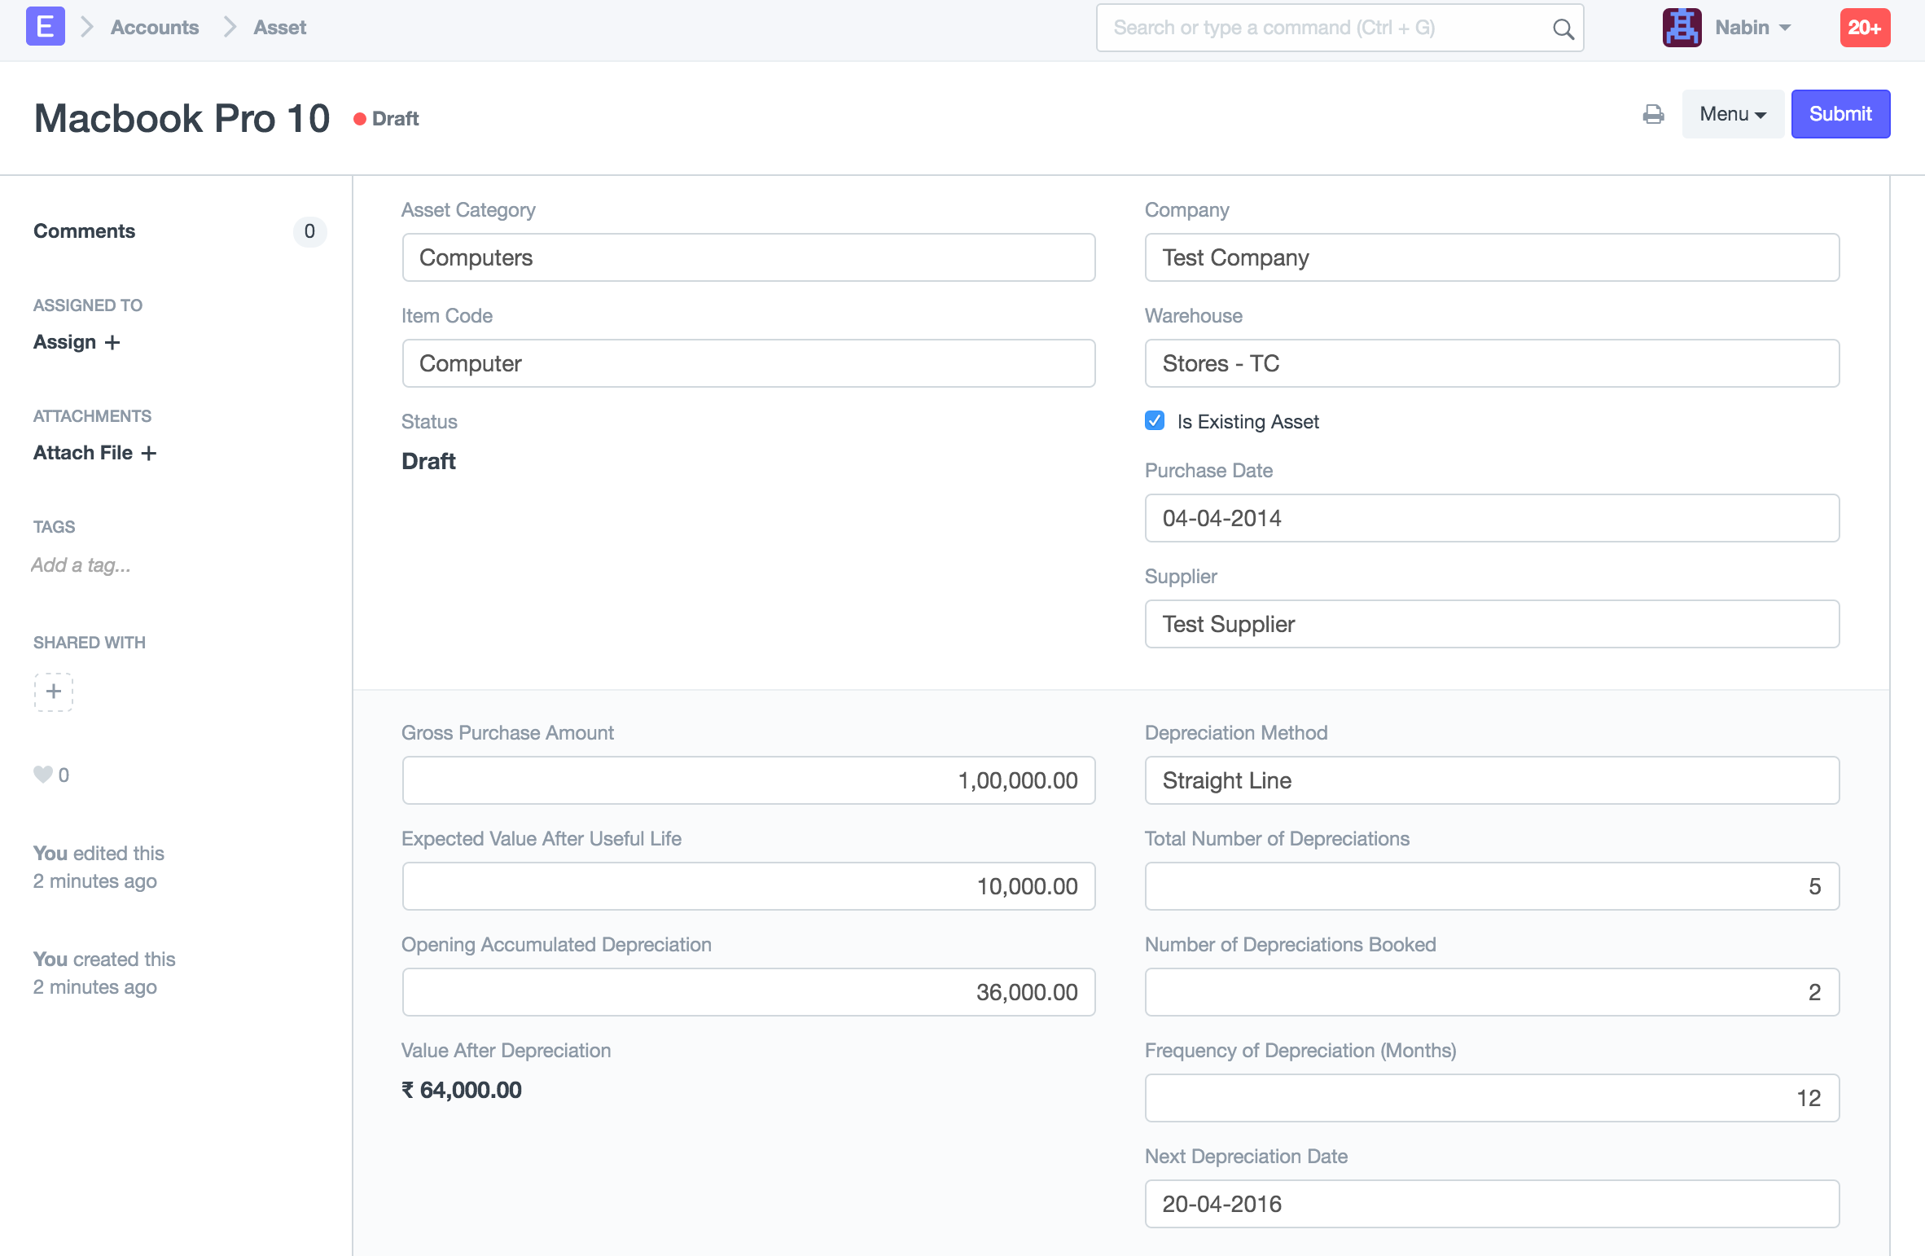This screenshot has height=1256, width=1925.
Task: Click the Assign plus icon
Action: tap(112, 343)
